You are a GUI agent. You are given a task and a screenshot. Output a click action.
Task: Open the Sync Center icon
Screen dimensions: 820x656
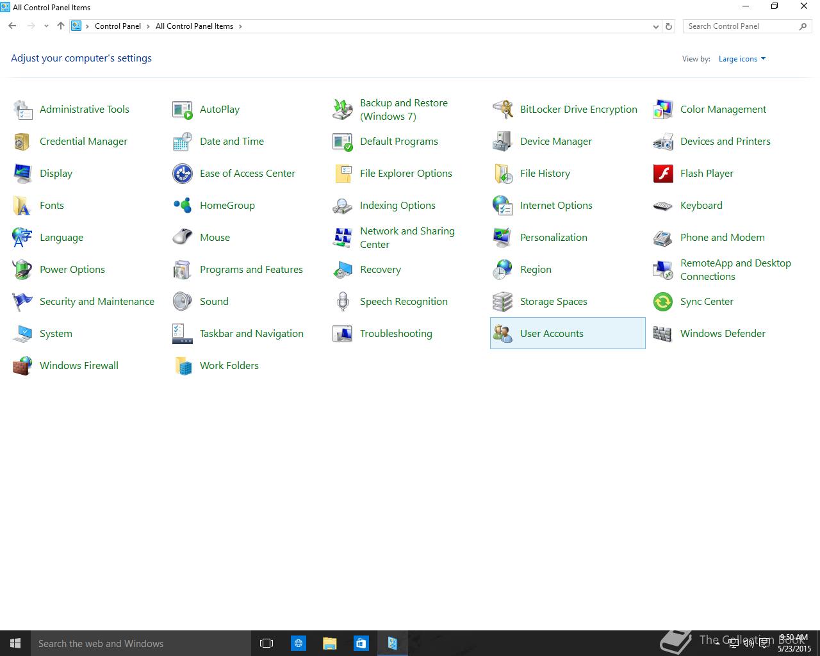(x=663, y=302)
